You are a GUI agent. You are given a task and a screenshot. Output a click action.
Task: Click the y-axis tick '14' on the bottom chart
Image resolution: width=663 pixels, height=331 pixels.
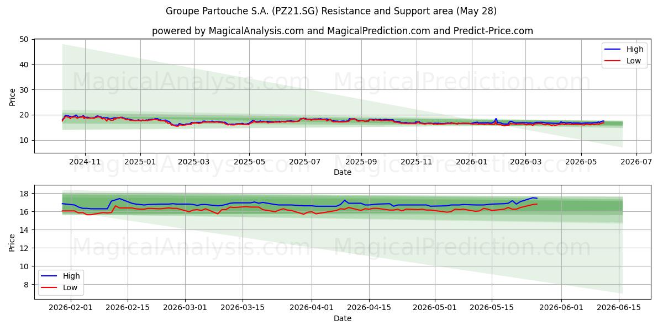pyautogui.click(x=24, y=230)
